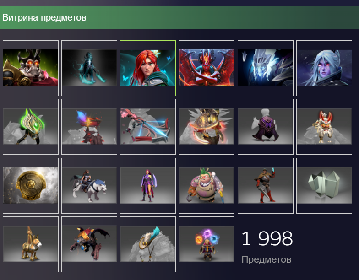The height and width of the screenshot is (280, 359).
Task: Click the bat-winged treasure courier item
Action: coord(89,244)
